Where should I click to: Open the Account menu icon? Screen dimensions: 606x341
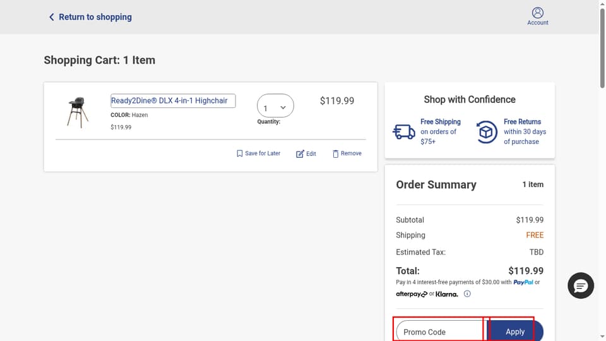point(538,16)
